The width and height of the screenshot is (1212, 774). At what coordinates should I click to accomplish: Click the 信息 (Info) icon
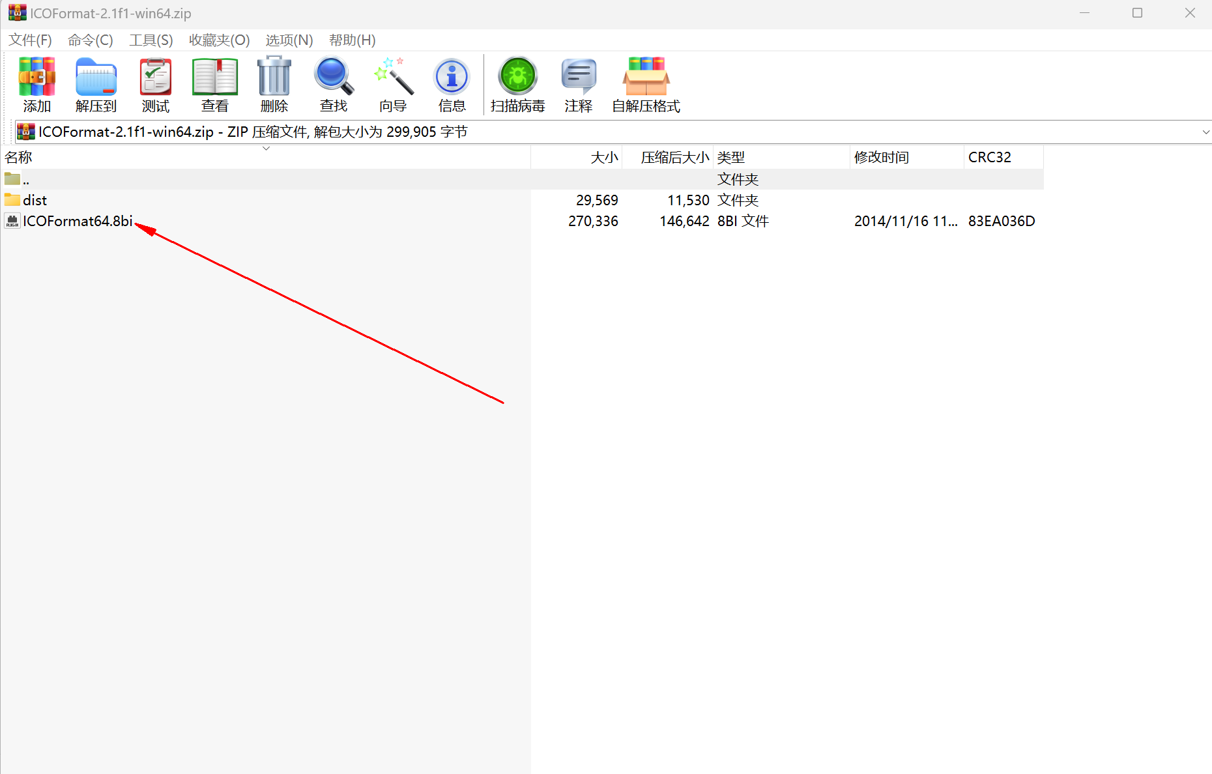click(452, 77)
